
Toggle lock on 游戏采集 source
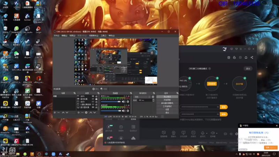point(96,99)
